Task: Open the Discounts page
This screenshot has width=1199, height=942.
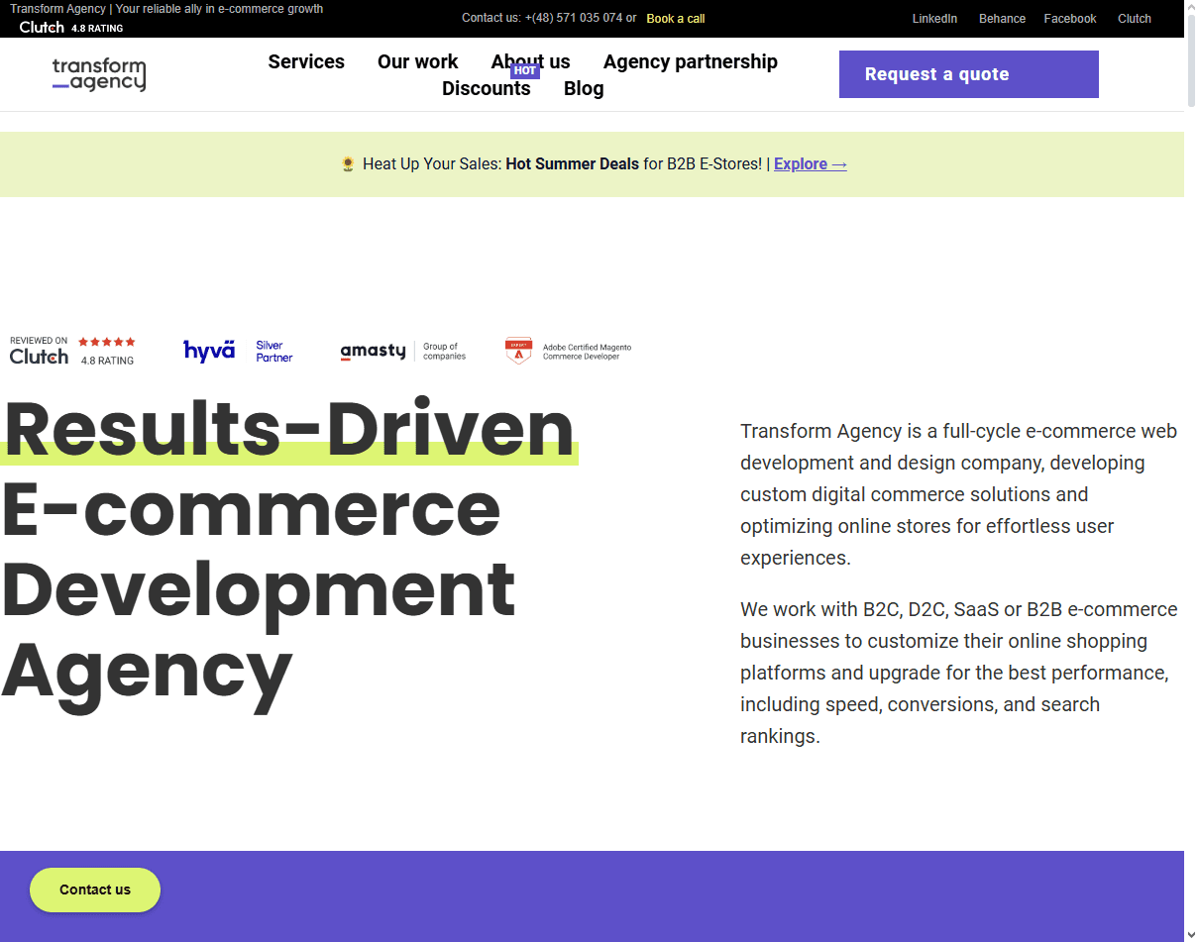Action: pos(487,88)
